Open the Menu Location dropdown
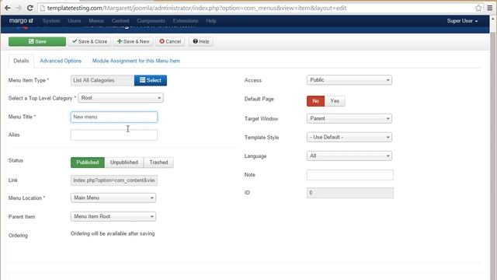The width and height of the screenshot is (497, 280). click(113, 198)
